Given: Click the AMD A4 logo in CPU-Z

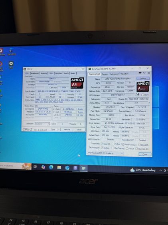Looking at the screenshot, I should click(77, 83).
